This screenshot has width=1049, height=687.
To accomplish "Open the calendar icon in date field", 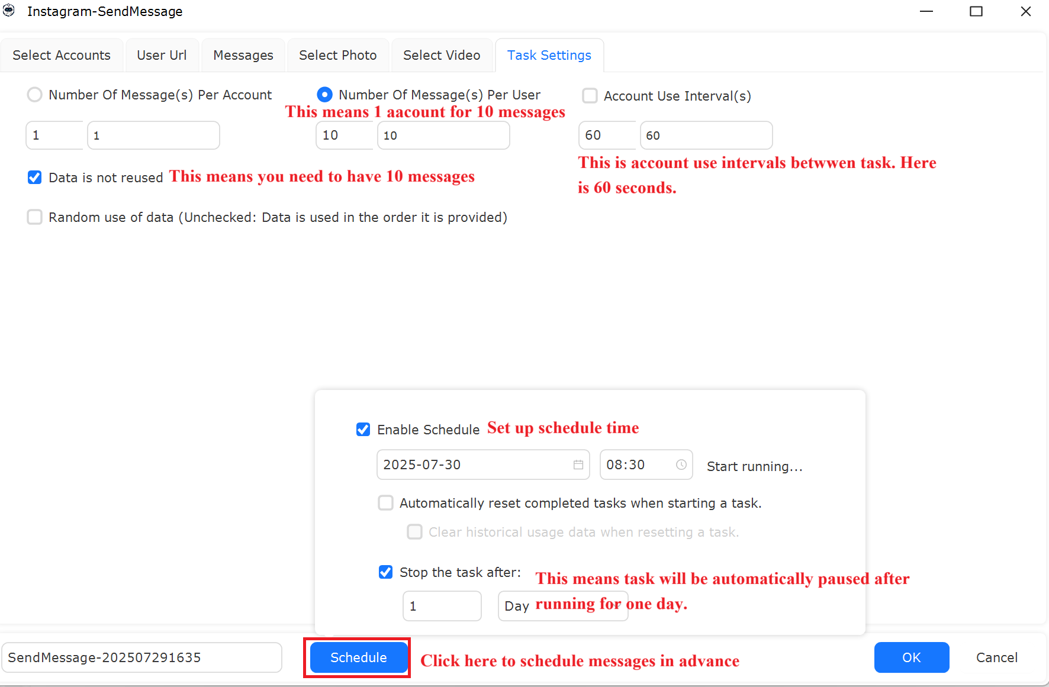I will click(x=578, y=465).
